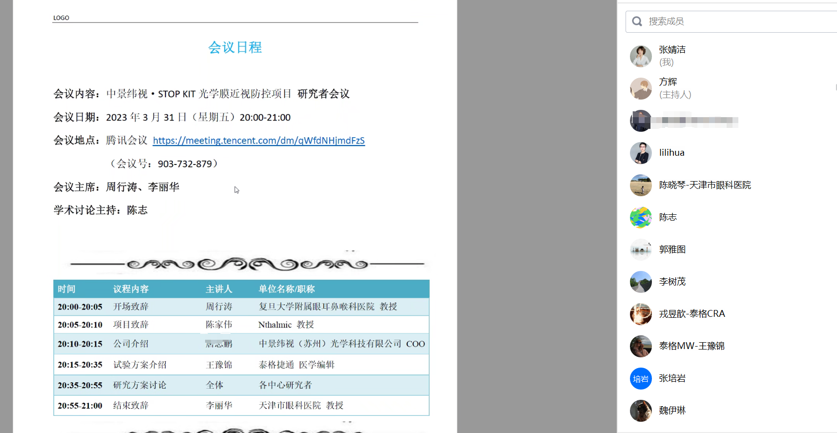The image size is (837, 433).
Task: Click the avatar of 泰格MW-王豫锦
Action: click(641, 346)
